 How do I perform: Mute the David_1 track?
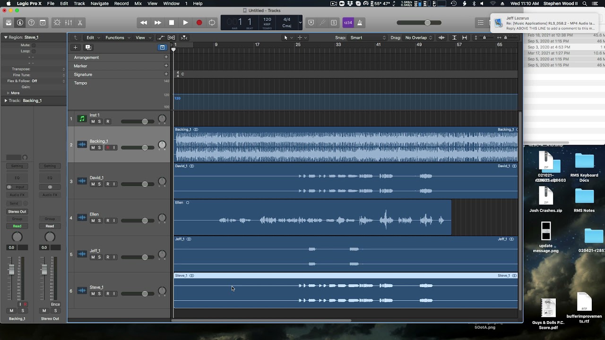pos(93,184)
